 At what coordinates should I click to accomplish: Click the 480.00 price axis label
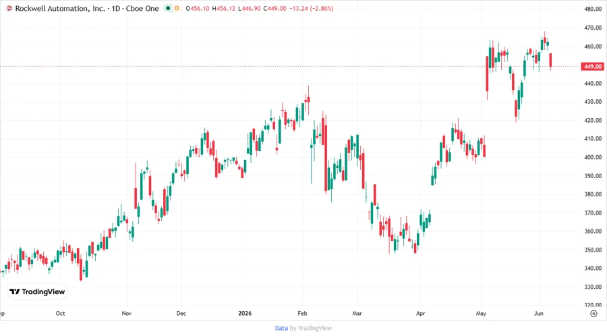point(593,9)
